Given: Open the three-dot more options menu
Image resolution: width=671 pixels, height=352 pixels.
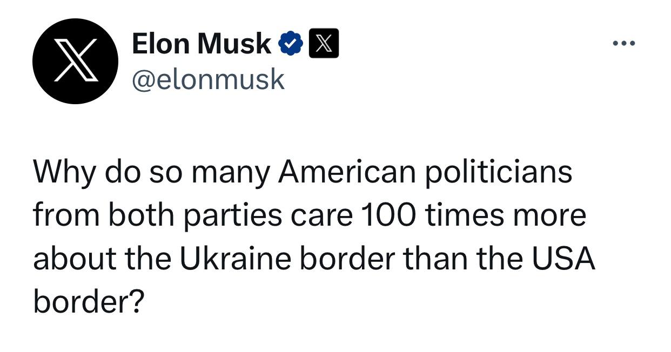Looking at the screenshot, I should pyautogui.click(x=625, y=43).
